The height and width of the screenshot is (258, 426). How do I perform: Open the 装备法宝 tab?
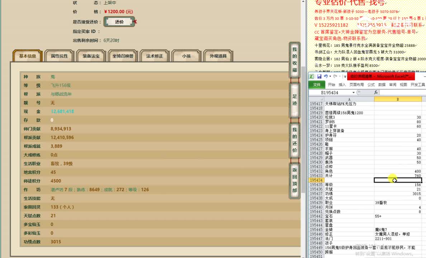[x=91, y=56]
